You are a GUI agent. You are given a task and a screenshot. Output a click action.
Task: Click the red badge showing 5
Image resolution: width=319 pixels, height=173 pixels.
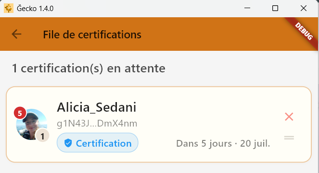(x=20, y=113)
